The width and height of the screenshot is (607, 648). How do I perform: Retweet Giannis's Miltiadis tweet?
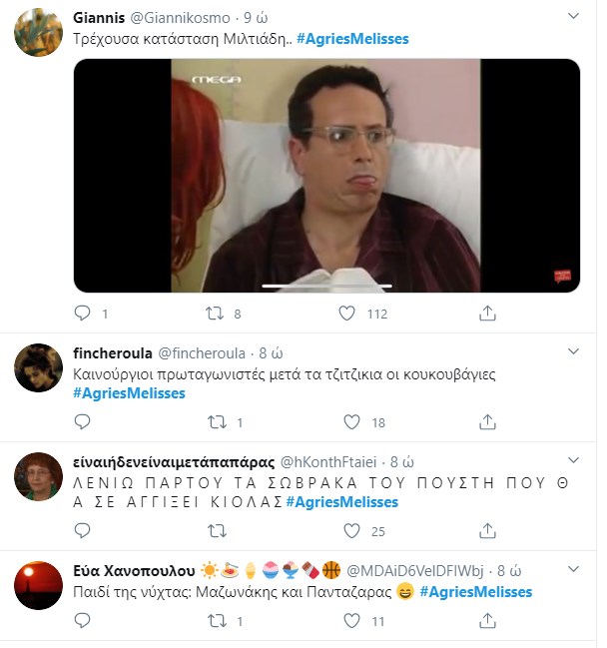pyautogui.click(x=213, y=314)
